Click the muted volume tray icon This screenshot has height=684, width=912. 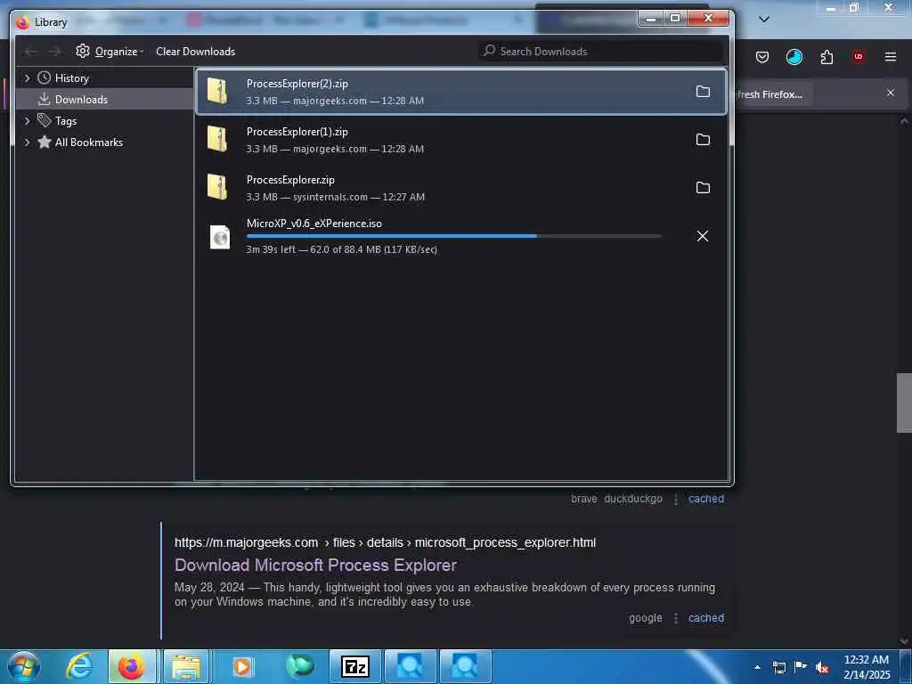coord(822,667)
